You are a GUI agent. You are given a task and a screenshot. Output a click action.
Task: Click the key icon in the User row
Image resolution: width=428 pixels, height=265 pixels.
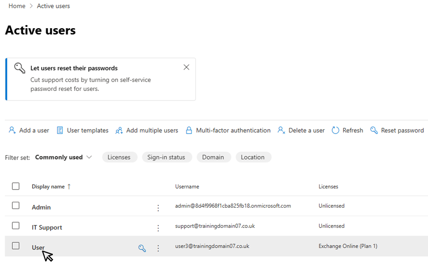(x=142, y=248)
